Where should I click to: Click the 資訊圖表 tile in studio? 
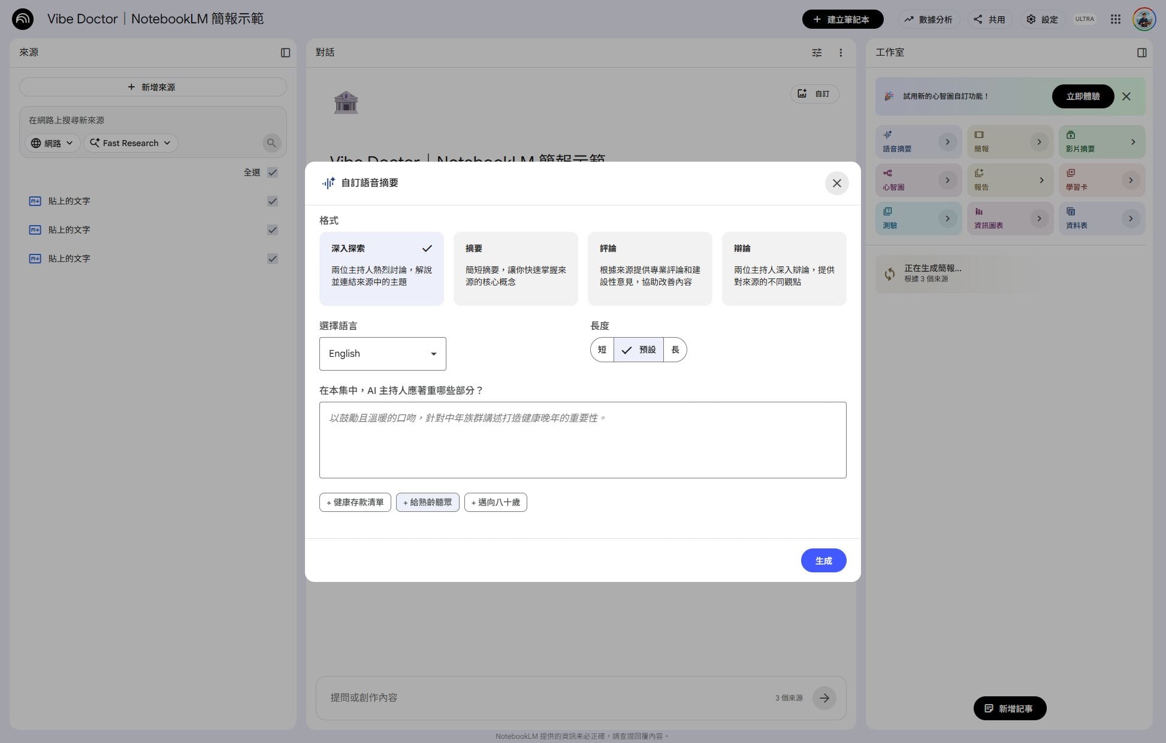pyautogui.click(x=1010, y=219)
